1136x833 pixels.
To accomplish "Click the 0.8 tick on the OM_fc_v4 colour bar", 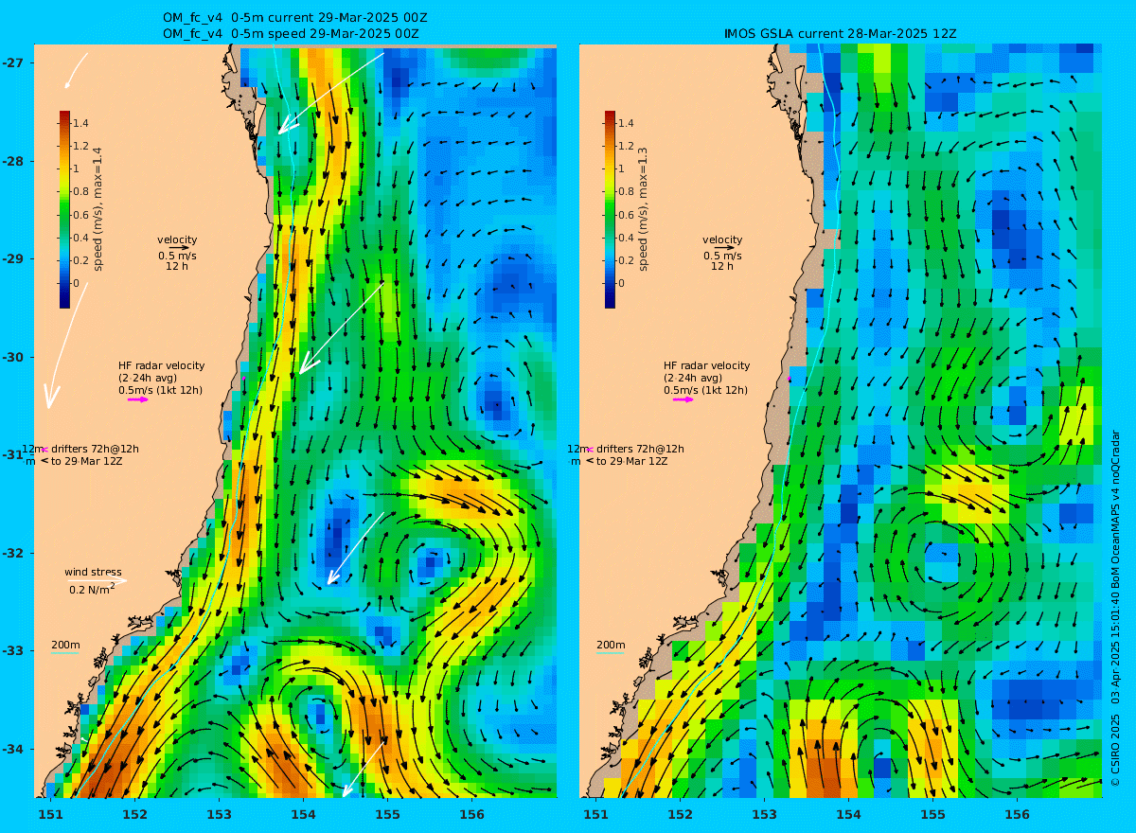I will (x=80, y=191).
